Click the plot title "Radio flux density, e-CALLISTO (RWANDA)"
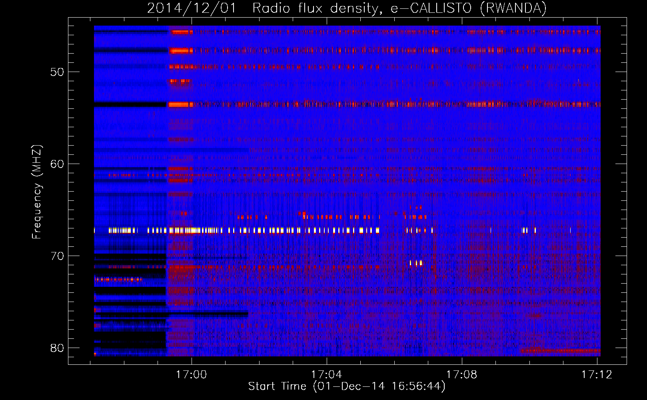The image size is (647, 400). point(399,8)
